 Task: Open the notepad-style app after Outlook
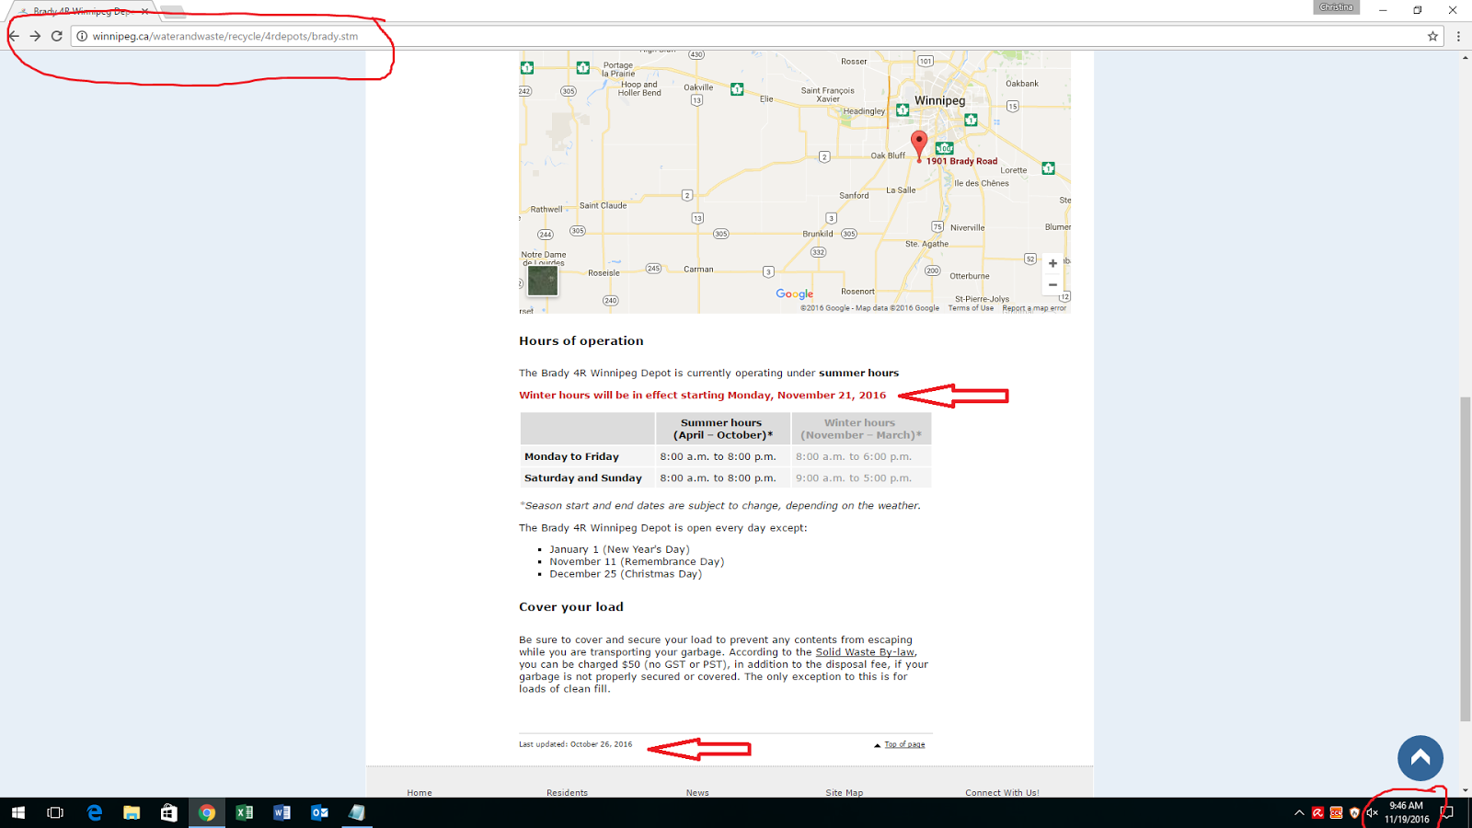(x=357, y=812)
